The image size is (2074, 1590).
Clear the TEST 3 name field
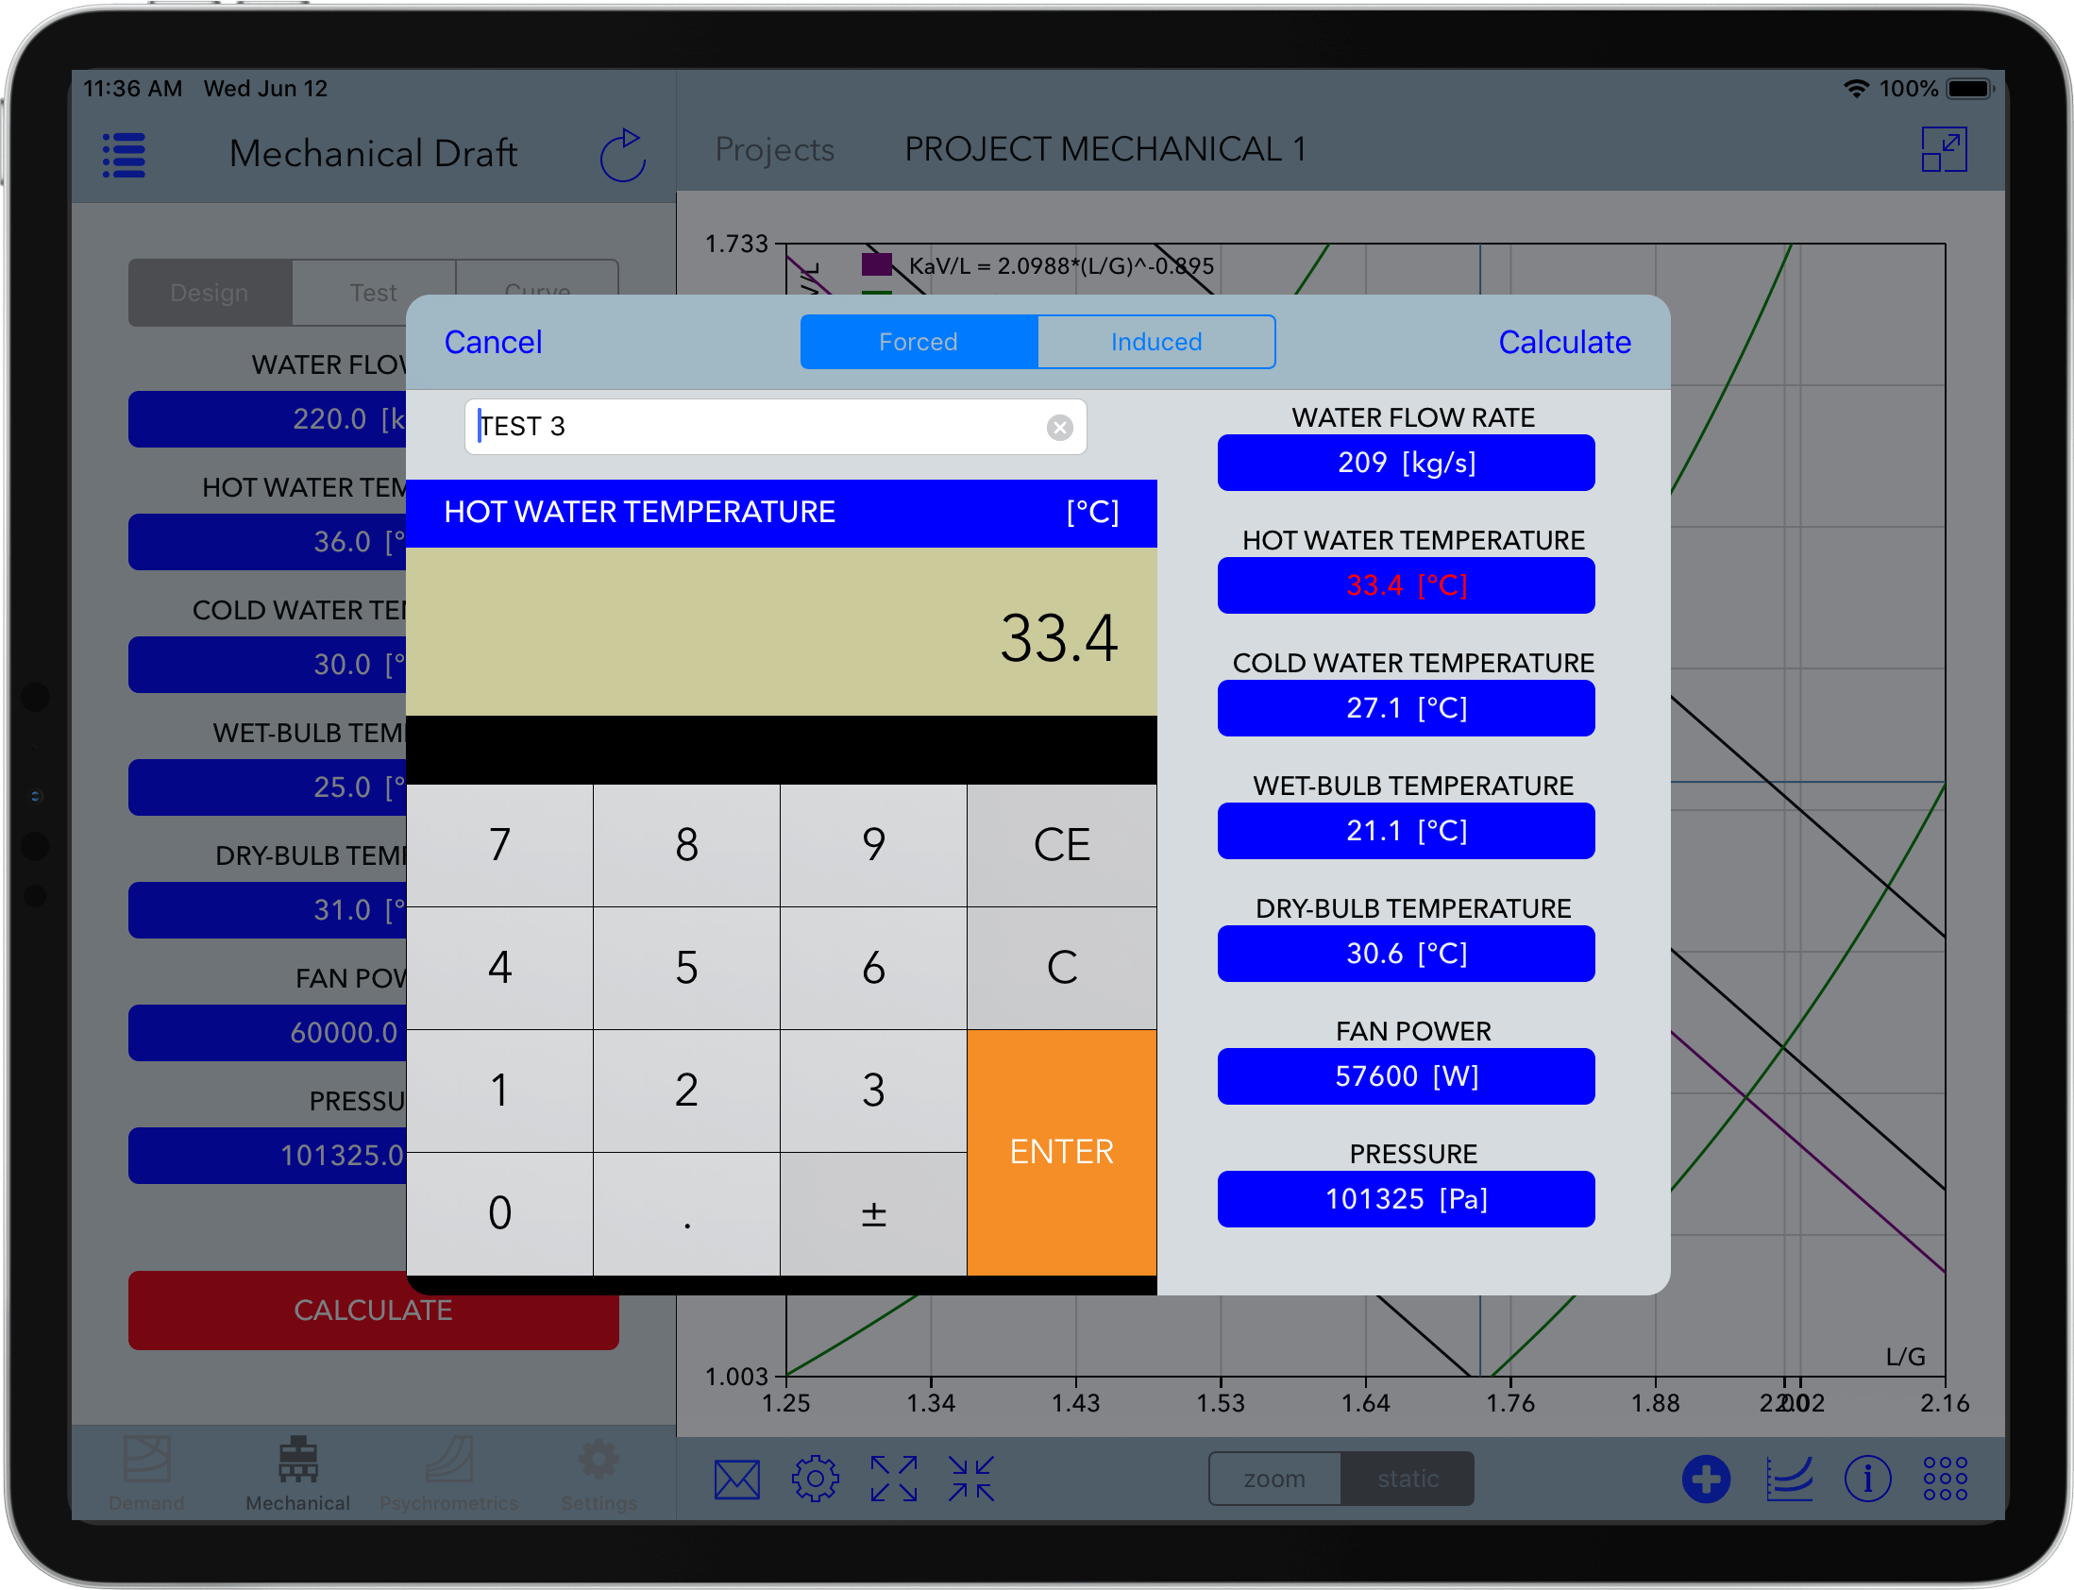(x=1060, y=427)
